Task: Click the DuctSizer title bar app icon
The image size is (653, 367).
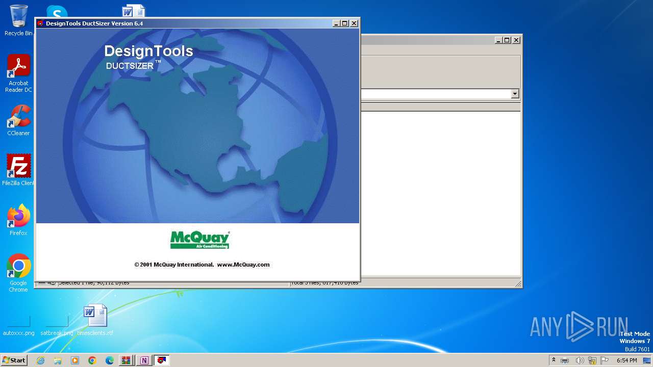Action: (41, 23)
